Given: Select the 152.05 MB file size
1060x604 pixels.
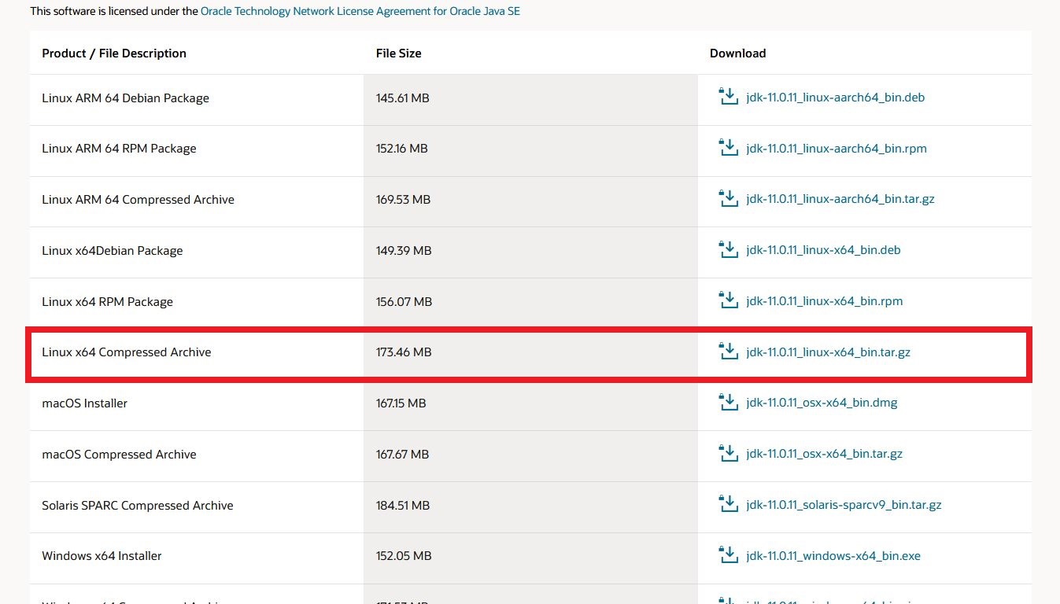Looking at the screenshot, I should coord(404,556).
